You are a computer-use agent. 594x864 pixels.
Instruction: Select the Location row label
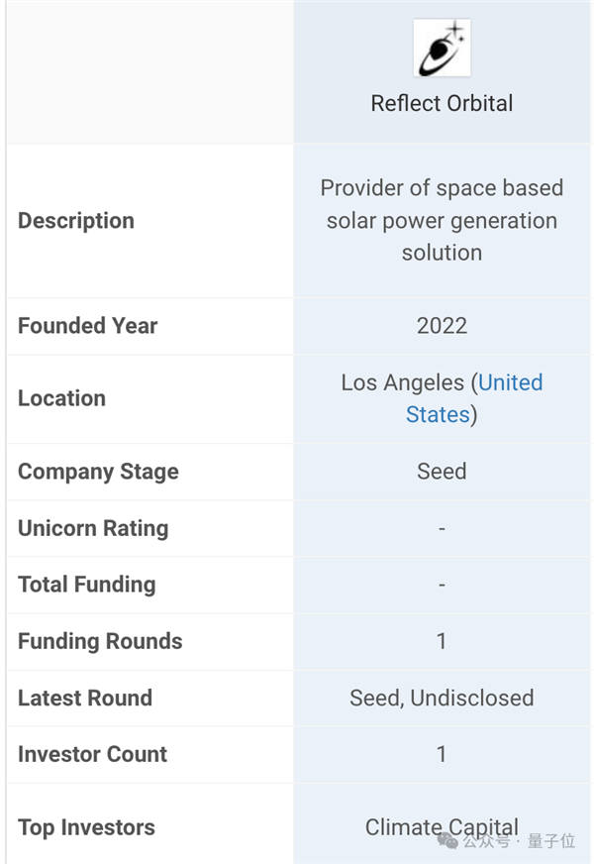pos(61,398)
